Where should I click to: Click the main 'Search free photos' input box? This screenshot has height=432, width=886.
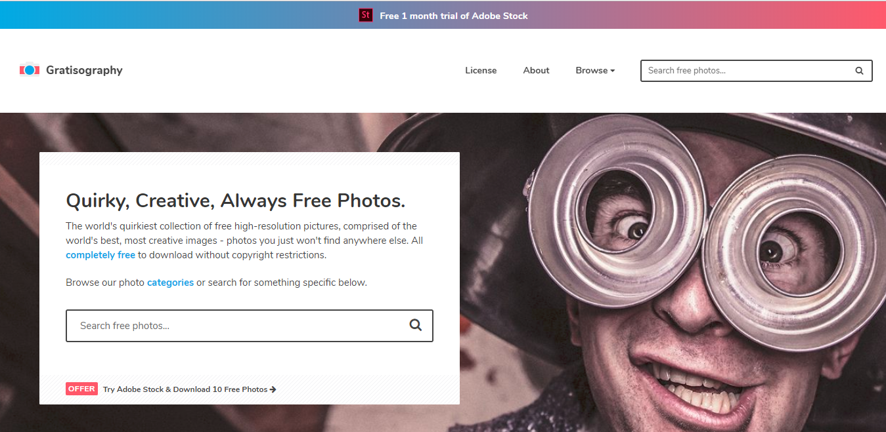[217, 325]
